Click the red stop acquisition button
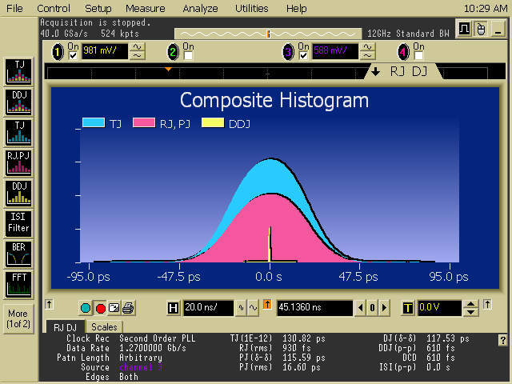512x384 pixels. (100, 308)
